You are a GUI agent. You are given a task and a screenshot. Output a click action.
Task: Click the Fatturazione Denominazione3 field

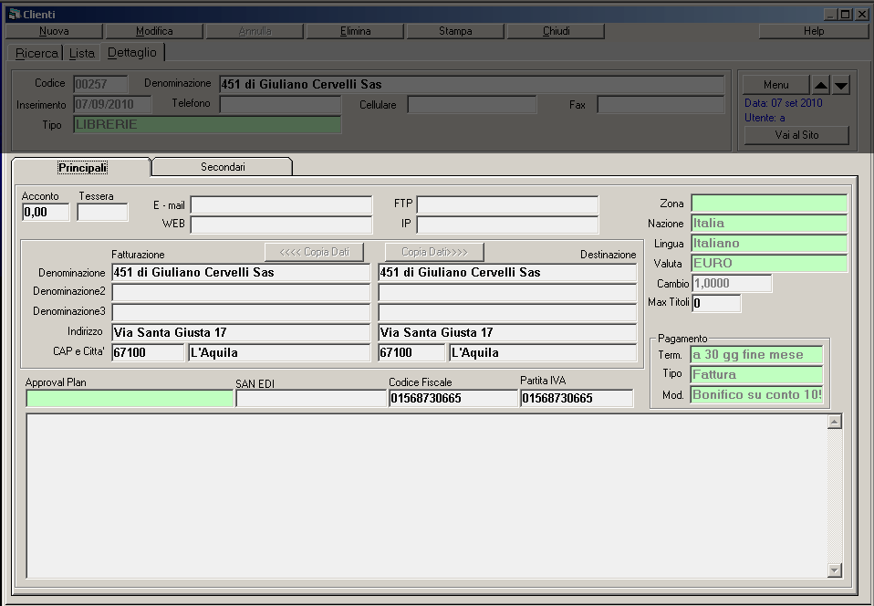[241, 312]
